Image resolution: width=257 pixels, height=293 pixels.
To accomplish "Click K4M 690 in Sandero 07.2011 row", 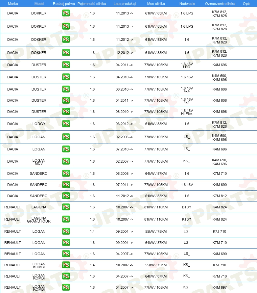I will tap(220, 185).
